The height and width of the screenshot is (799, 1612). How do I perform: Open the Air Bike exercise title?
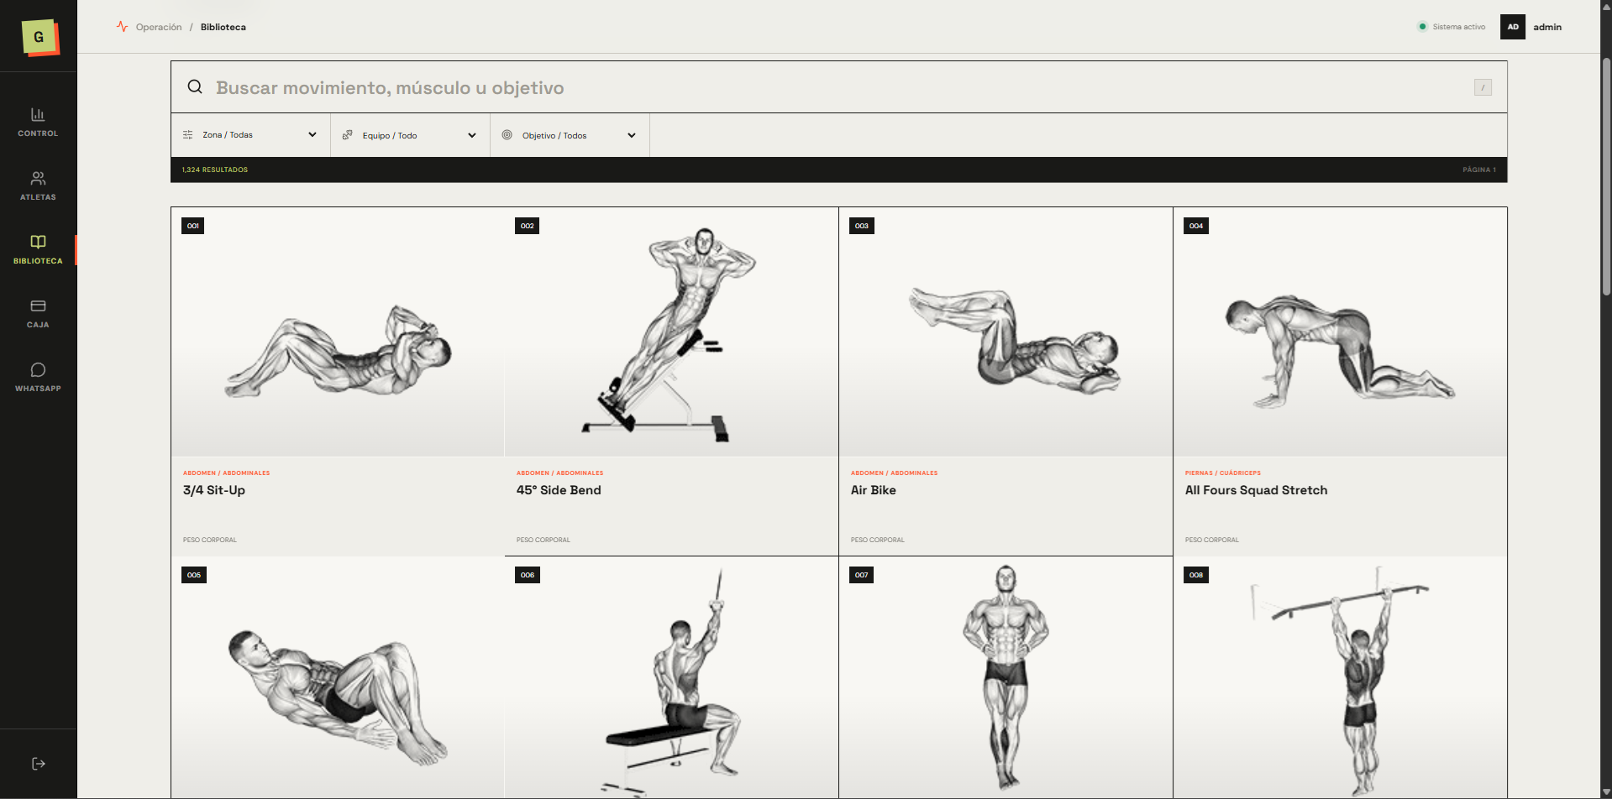click(874, 490)
